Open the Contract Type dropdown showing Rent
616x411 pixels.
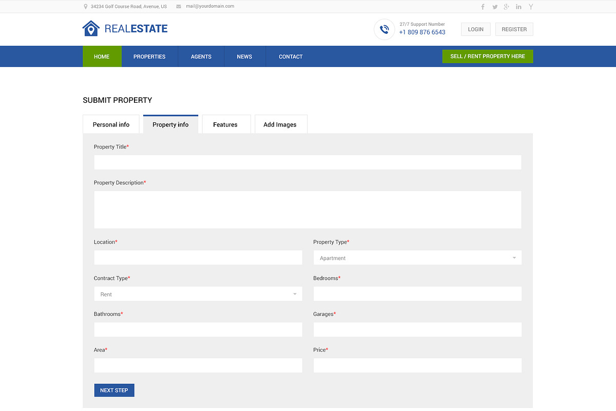click(x=198, y=294)
